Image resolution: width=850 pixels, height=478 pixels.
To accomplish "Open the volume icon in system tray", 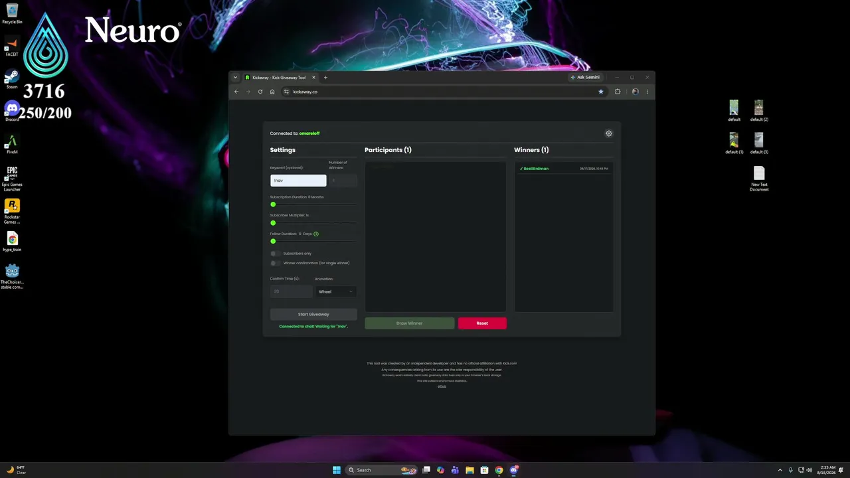I will click(809, 470).
